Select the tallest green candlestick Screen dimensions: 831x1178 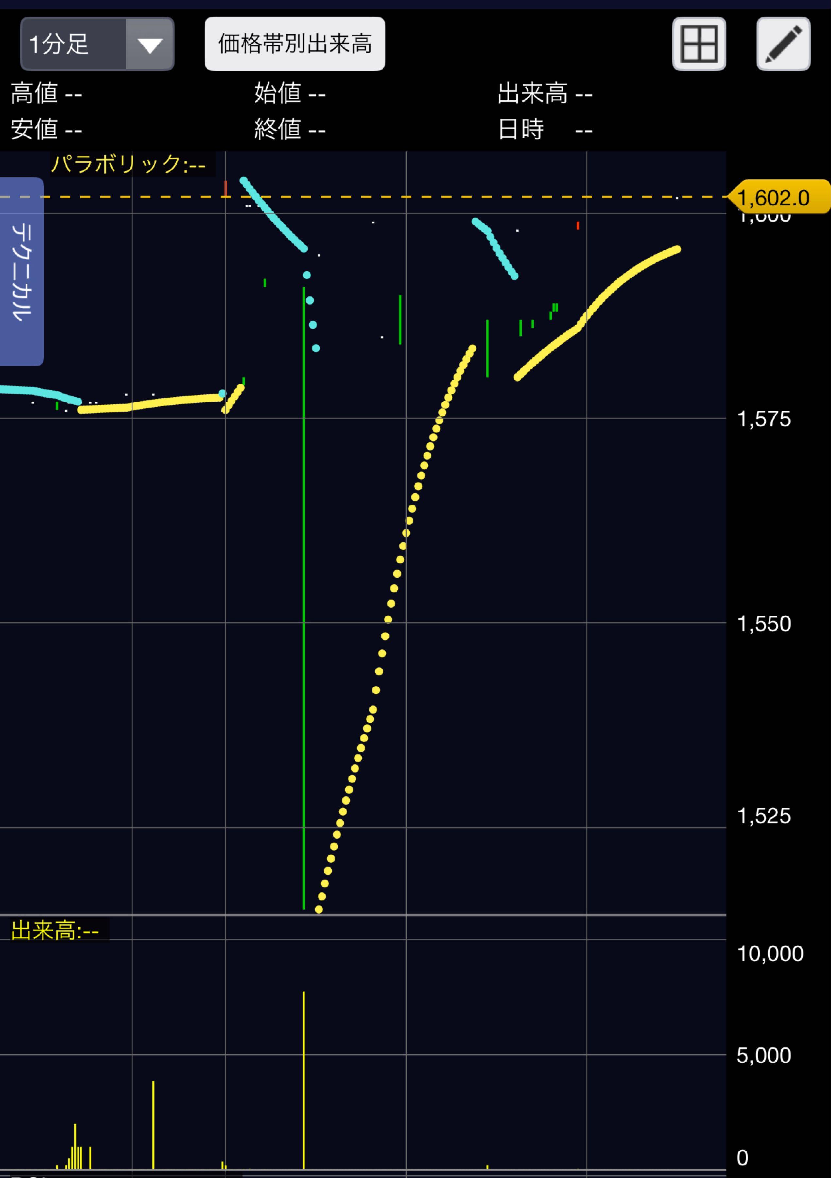pos(303,598)
